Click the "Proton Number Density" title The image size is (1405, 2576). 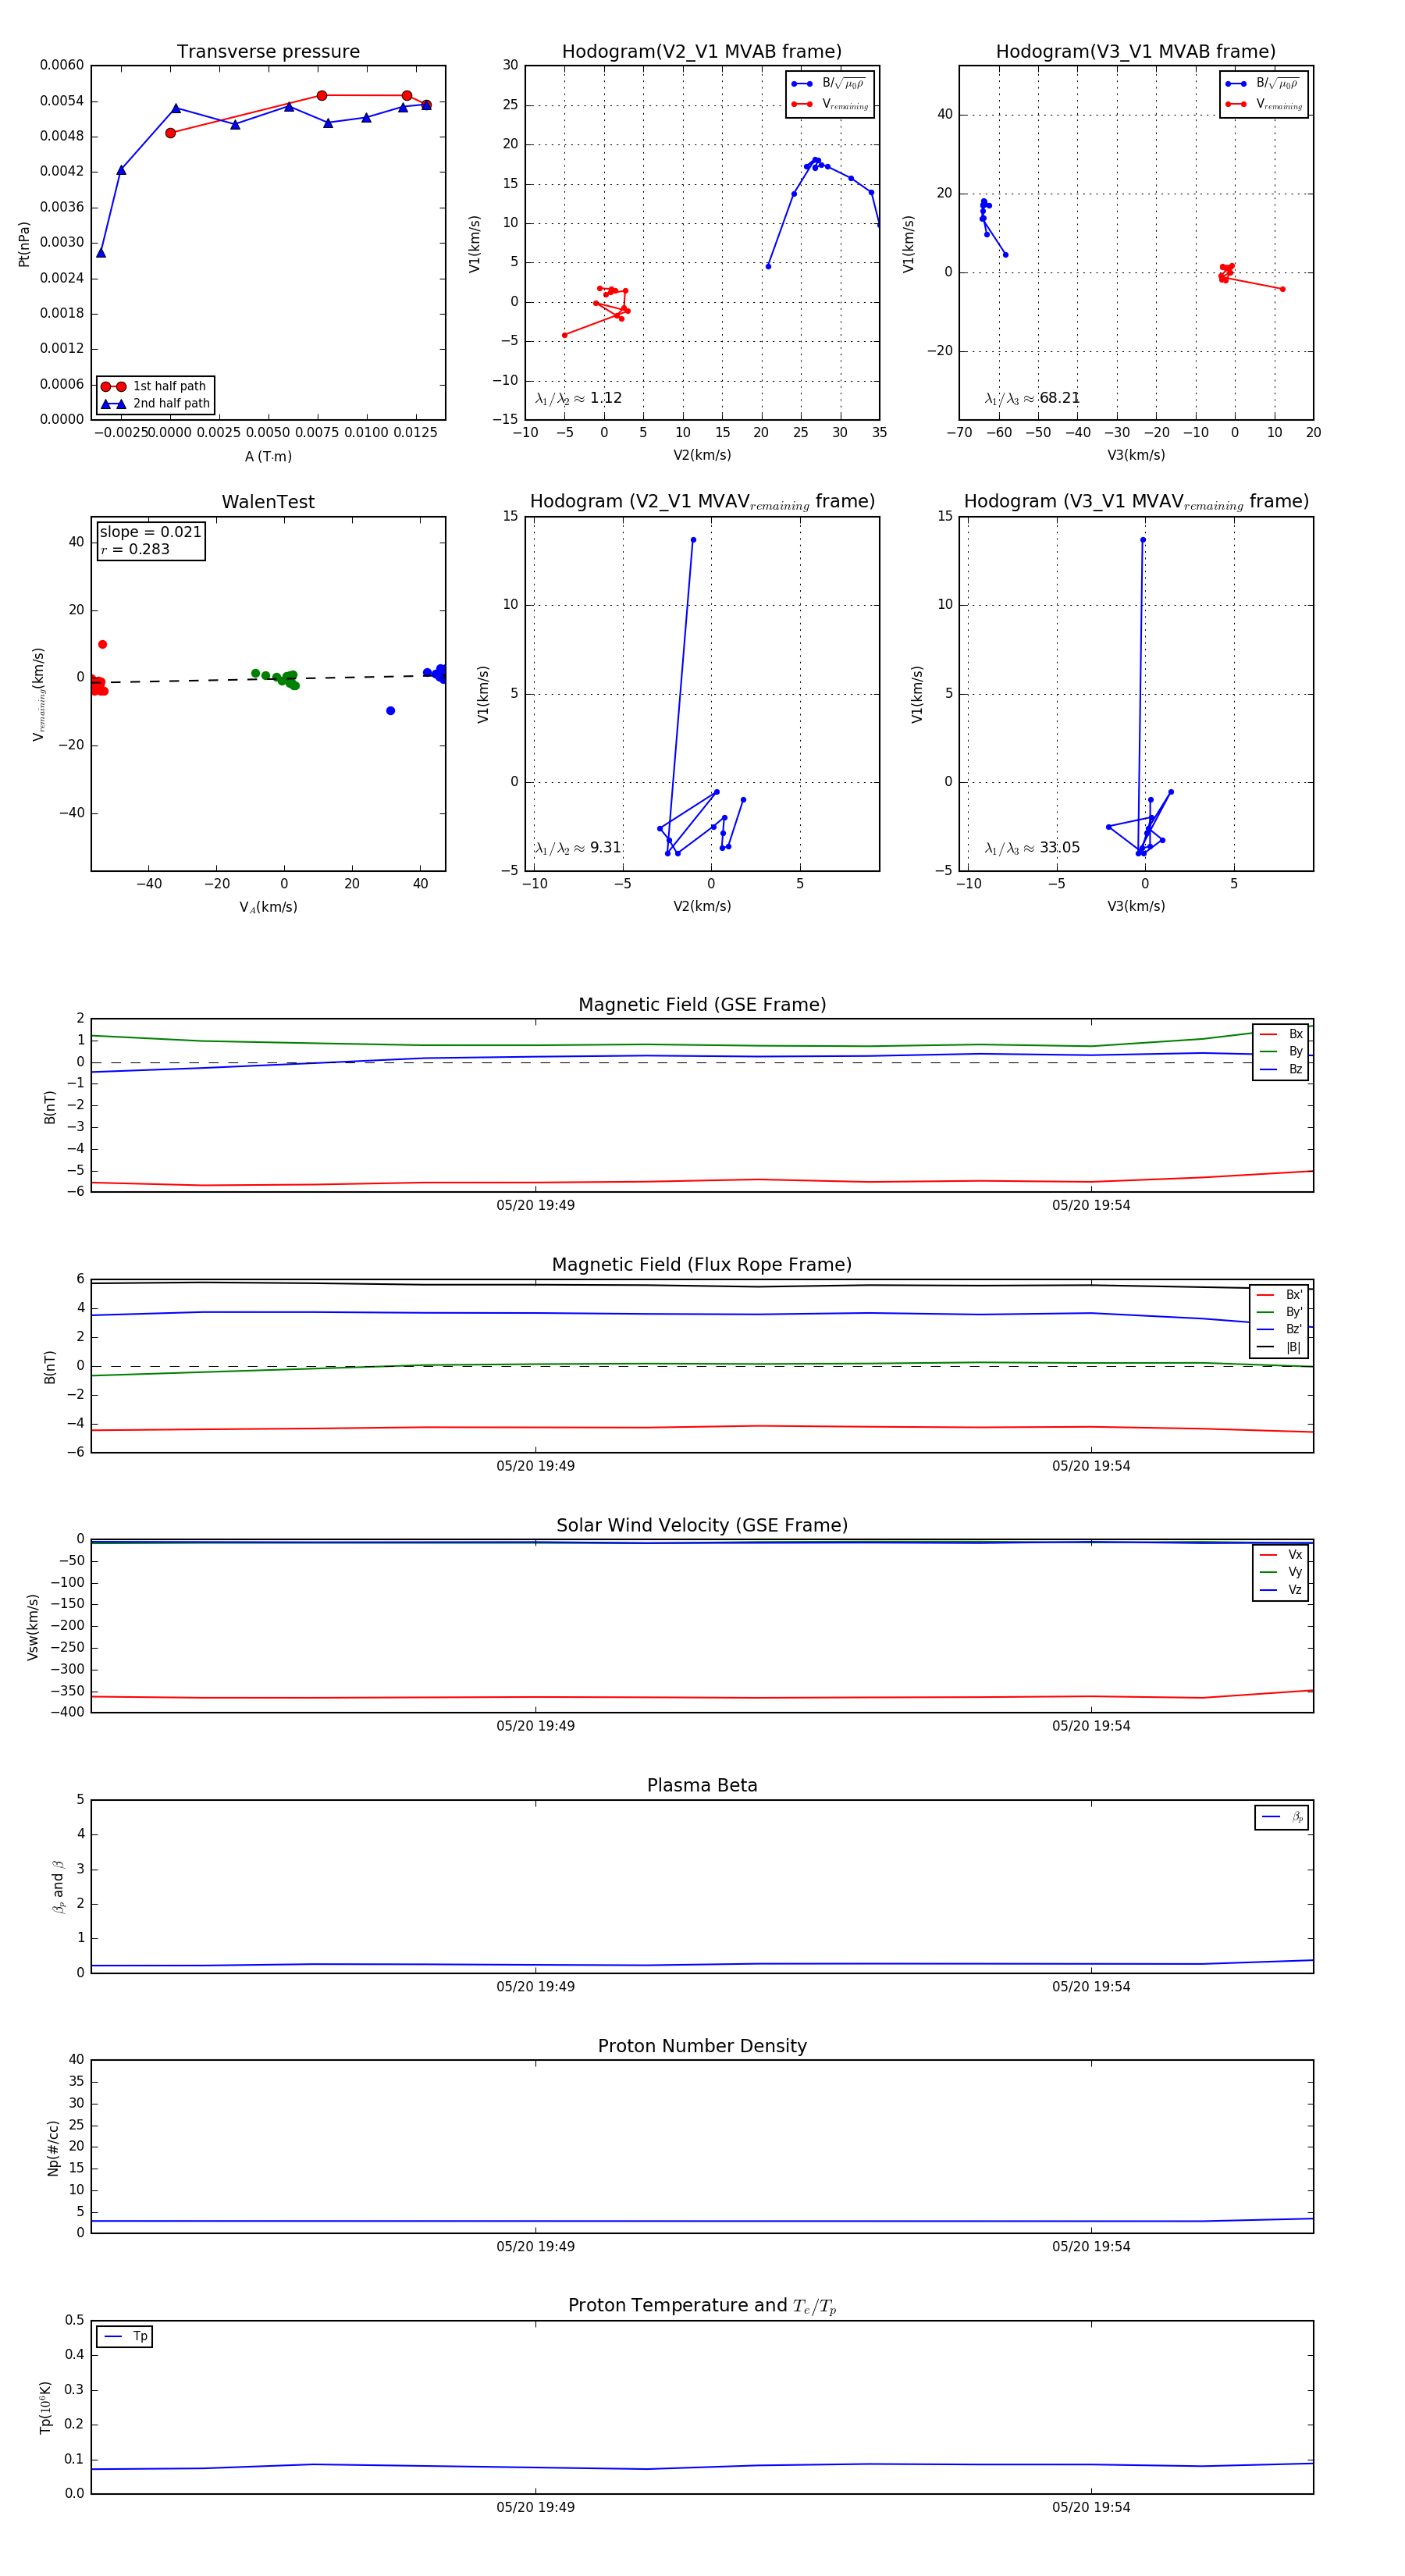click(x=702, y=2046)
